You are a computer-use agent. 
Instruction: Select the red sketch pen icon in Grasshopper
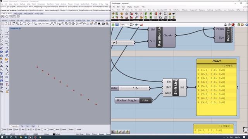click(x=141, y=25)
